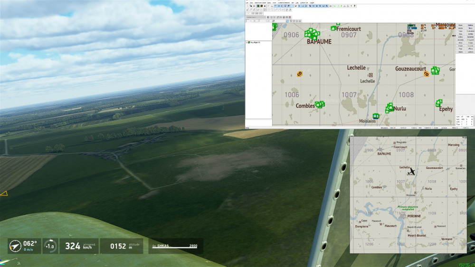Expand the mission tree root node
This screenshot has width=475, height=267.
coord(247,43)
